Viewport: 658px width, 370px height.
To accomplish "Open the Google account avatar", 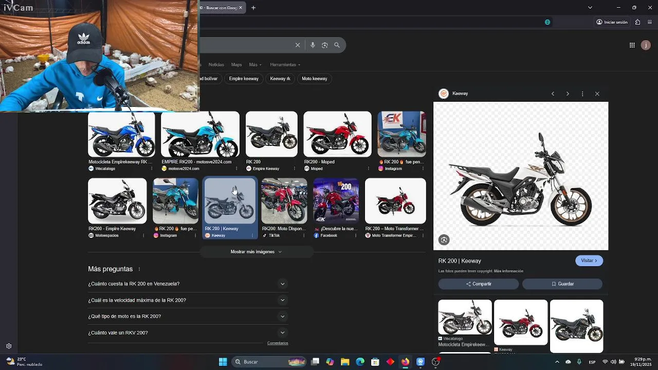I will point(646,45).
